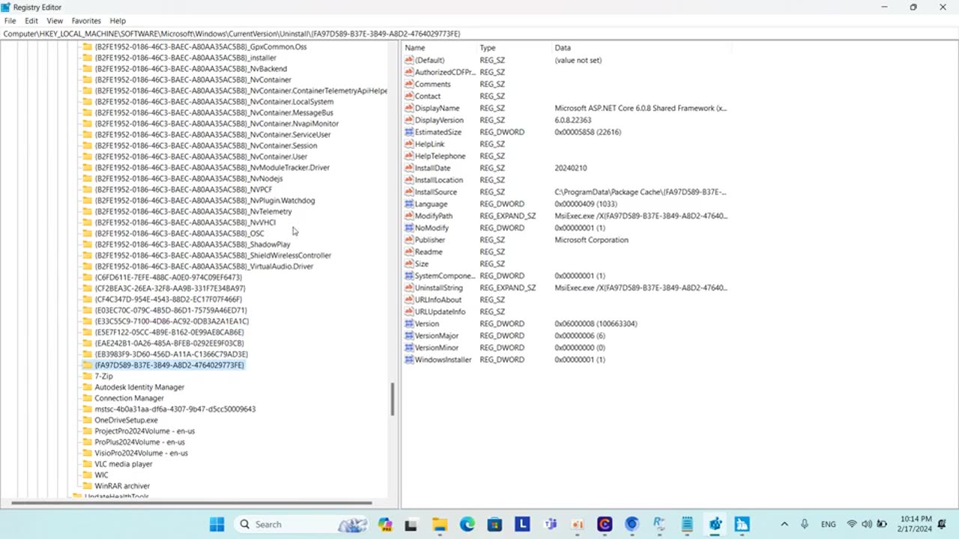The height and width of the screenshot is (539, 959).
Task: Select the mstsc-4b0a31aa-df6a-4307-9b47-d5cc50009643 key
Action: click(175, 409)
